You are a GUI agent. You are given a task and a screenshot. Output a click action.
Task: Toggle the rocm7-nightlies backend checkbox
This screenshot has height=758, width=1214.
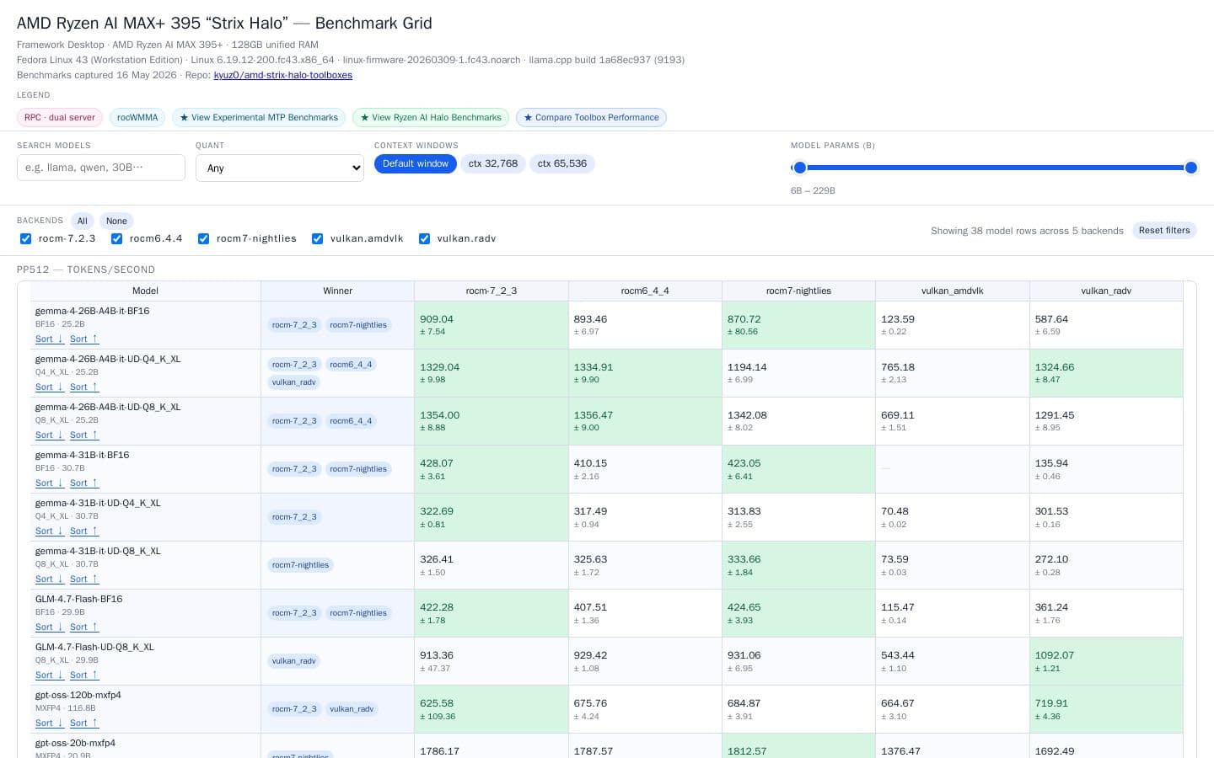point(203,238)
